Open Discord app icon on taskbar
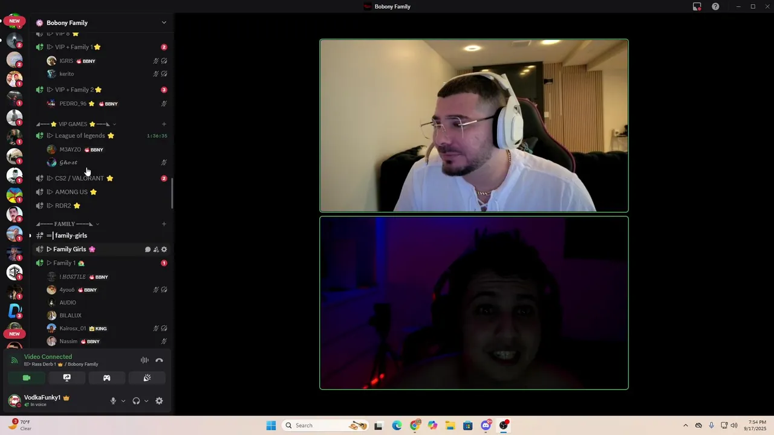 (x=486, y=425)
